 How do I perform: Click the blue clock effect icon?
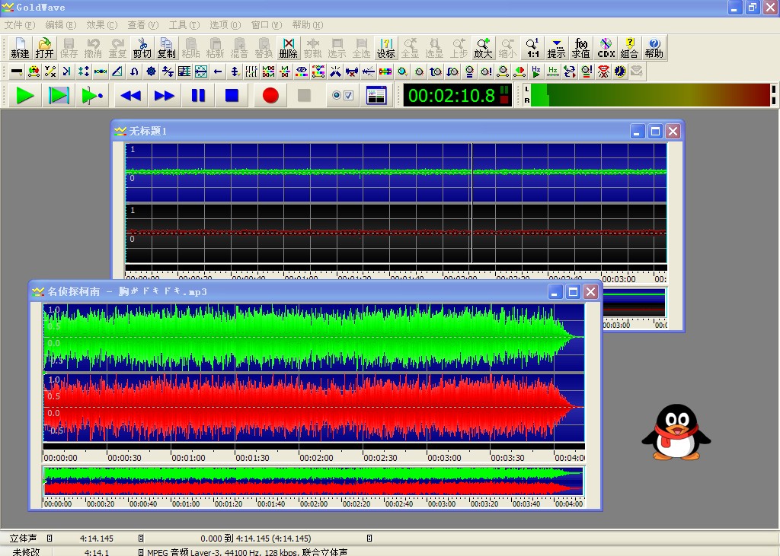(620, 71)
